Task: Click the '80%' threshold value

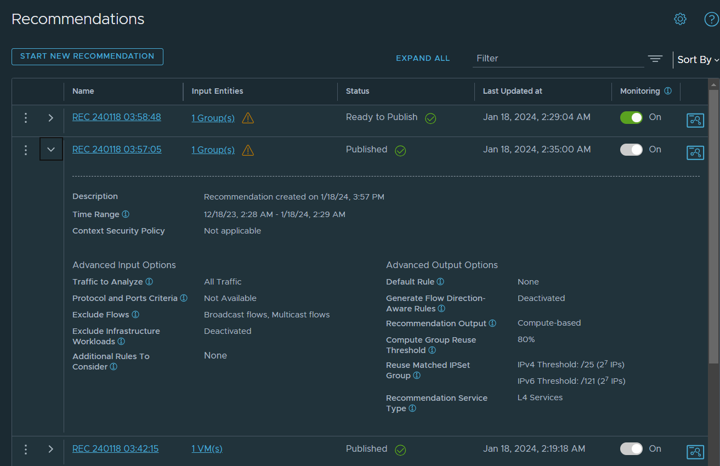Action: click(x=526, y=339)
